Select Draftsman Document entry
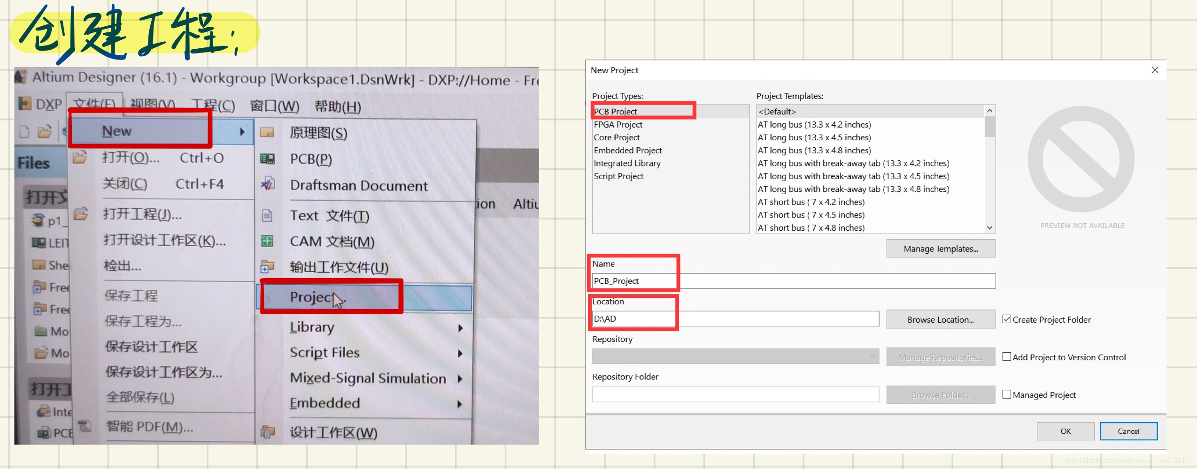Viewport: 1197px width, 469px height. 359,186
